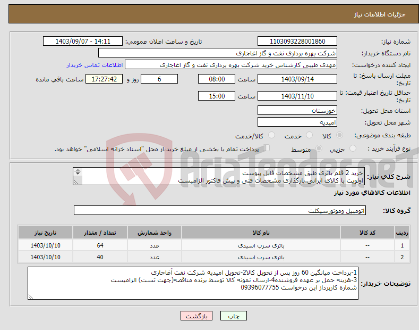
Task: Click delivery province field خوزستان
Action: pos(297,110)
